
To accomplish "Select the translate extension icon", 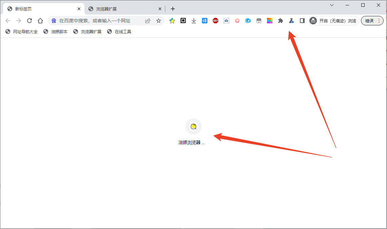I will pyautogui.click(x=204, y=21).
